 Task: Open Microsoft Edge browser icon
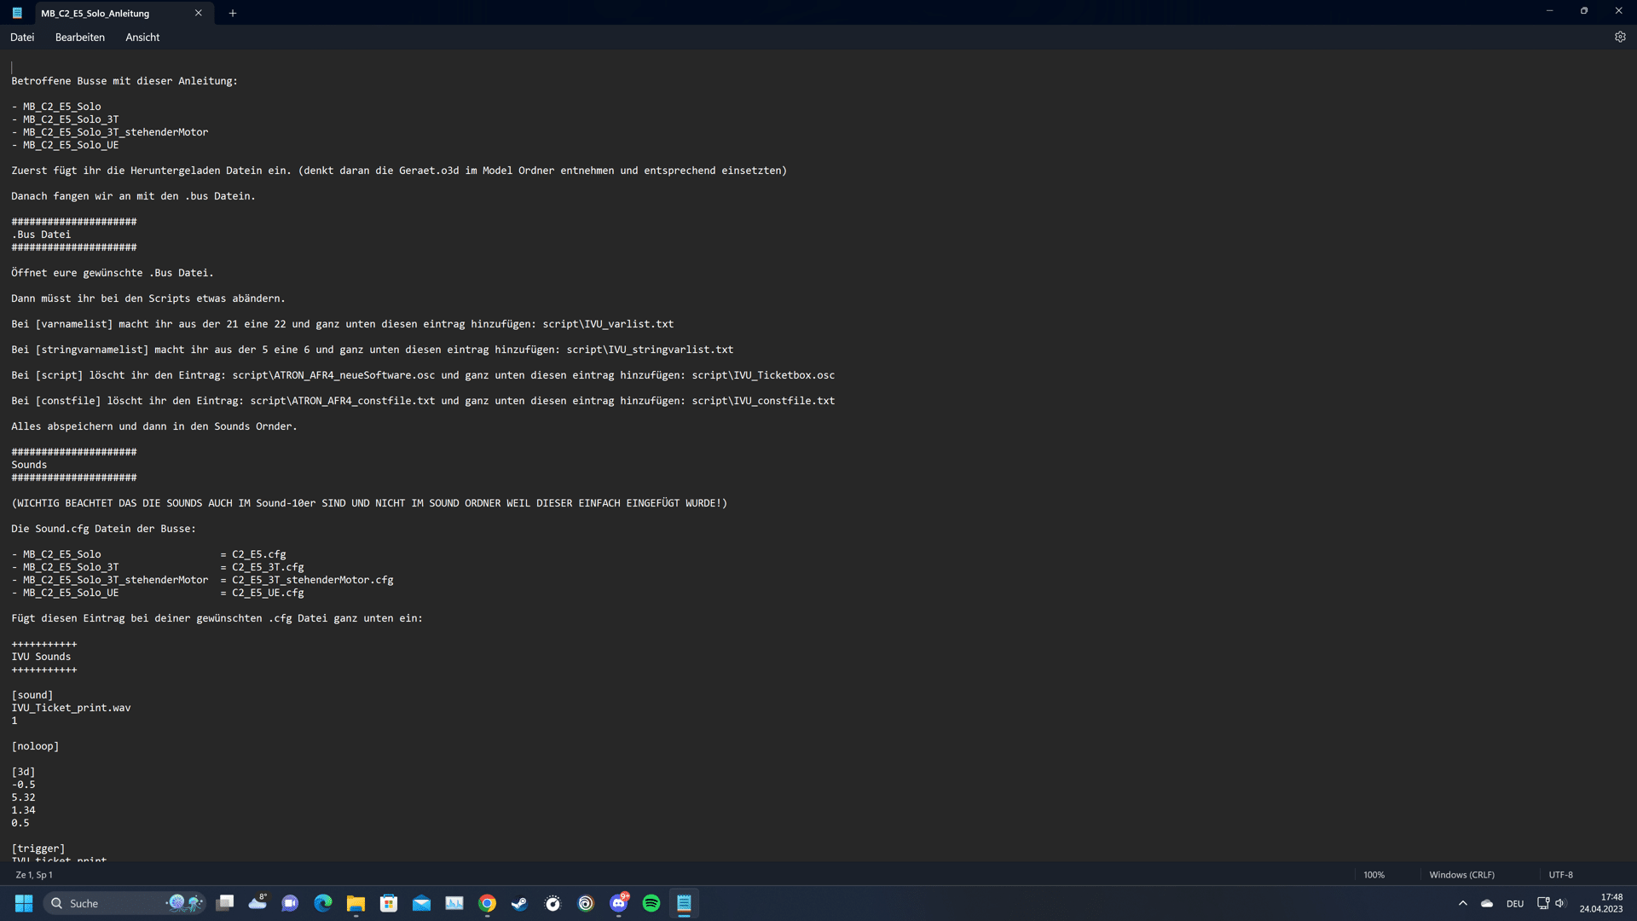tap(323, 903)
